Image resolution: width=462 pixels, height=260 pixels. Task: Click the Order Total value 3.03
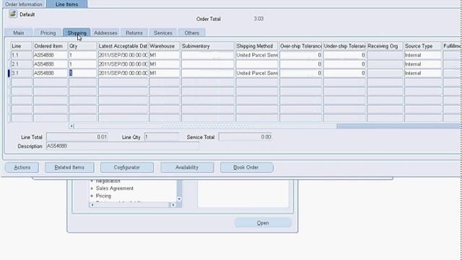pyautogui.click(x=258, y=19)
